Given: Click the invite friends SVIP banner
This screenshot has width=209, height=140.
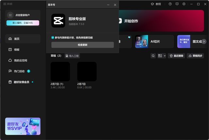Looking at the screenshot, I should tap(23, 126).
